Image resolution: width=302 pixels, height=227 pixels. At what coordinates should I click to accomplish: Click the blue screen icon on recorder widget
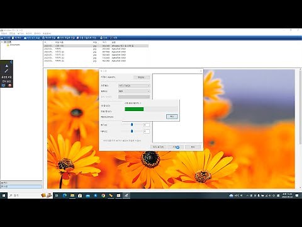tap(3, 85)
